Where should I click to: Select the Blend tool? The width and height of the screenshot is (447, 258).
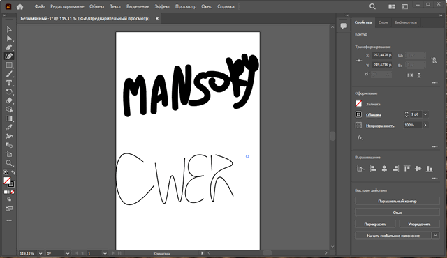click(9, 145)
